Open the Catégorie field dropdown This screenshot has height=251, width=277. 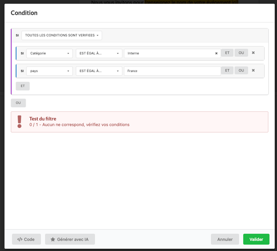(50, 53)
